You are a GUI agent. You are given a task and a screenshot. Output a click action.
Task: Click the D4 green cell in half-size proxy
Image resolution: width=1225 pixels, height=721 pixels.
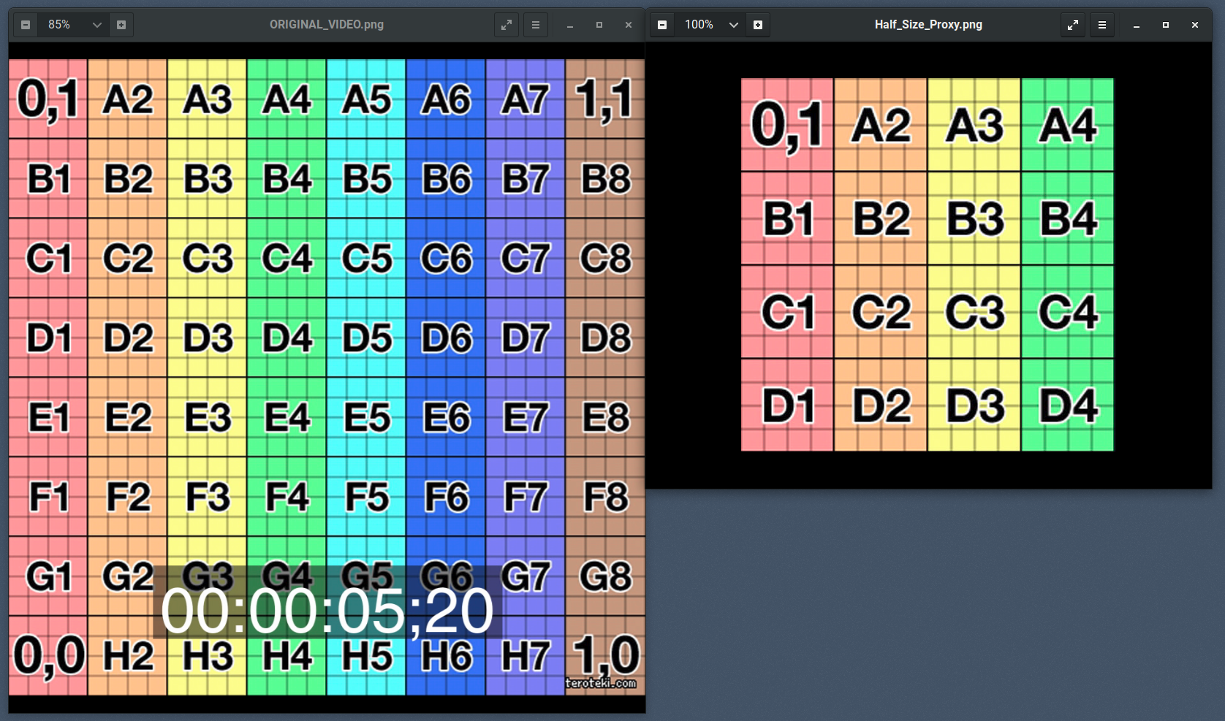(x=1068, y=405)
